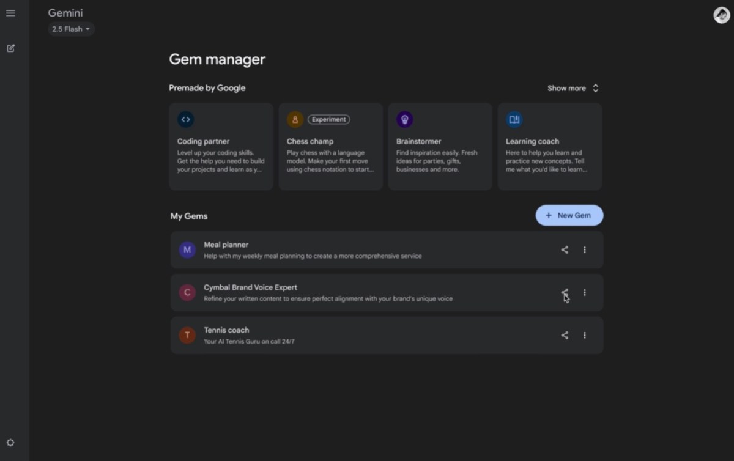
Task: Open the Tennis coach three-dot menu
Action: click(584, 335)
